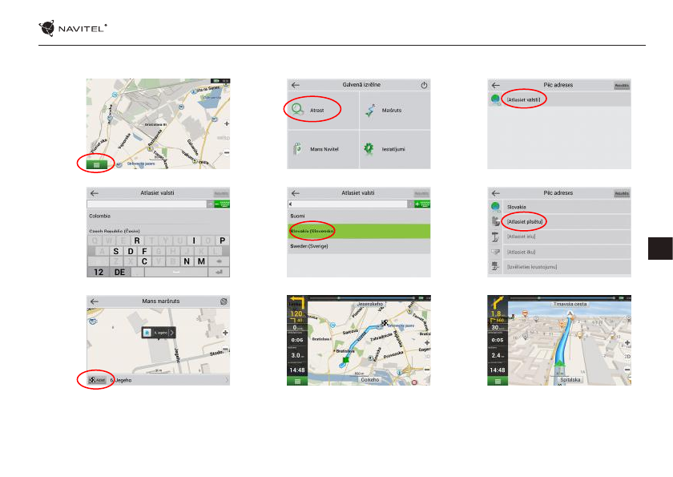Click the globe icon beside [Atlasiet valsti]
This screenshot has height=477, width=673.
click(495, 99)
